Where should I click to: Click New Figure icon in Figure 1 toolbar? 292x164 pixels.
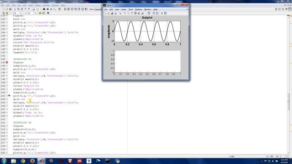pyautogui.click(x=105, y=13)
